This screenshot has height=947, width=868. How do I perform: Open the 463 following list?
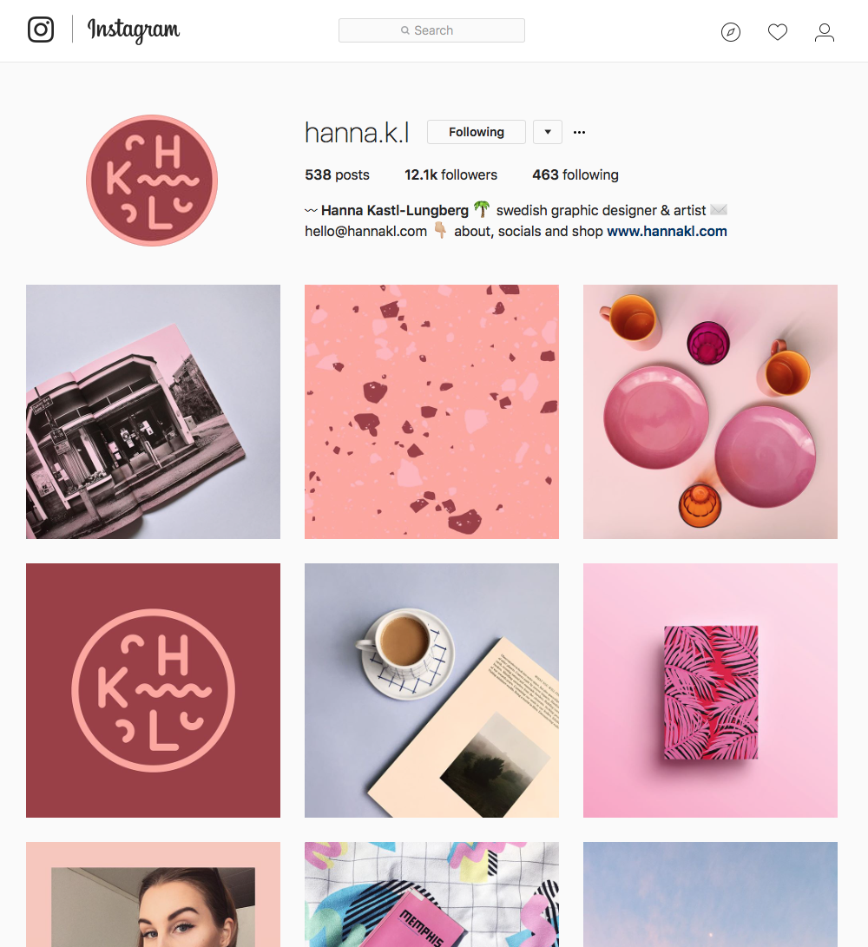[575, 174]
